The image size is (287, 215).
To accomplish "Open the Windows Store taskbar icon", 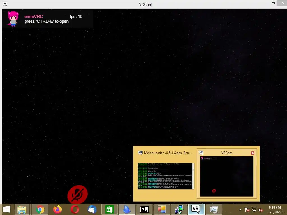I will point(110,209).
